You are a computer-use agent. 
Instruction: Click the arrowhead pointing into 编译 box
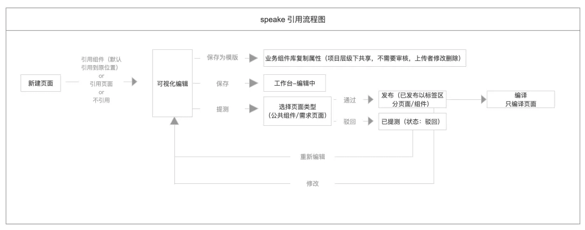click(484, 99)
